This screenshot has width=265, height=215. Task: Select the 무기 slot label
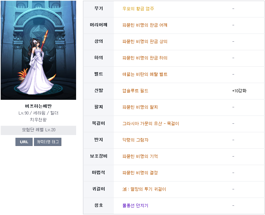98,9
